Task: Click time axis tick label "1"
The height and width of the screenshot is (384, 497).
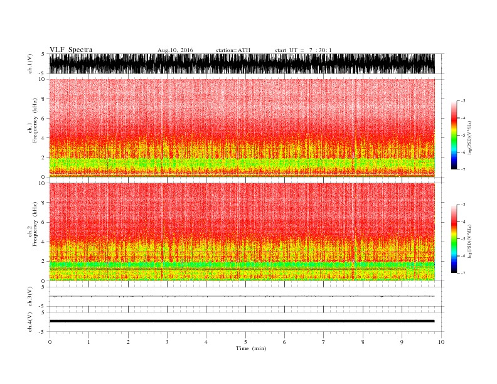Action: (x=88, y=342)
